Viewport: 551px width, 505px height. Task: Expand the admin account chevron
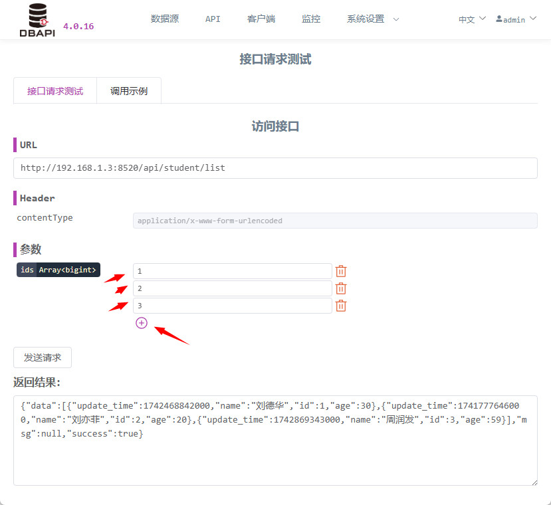(533, 19)
